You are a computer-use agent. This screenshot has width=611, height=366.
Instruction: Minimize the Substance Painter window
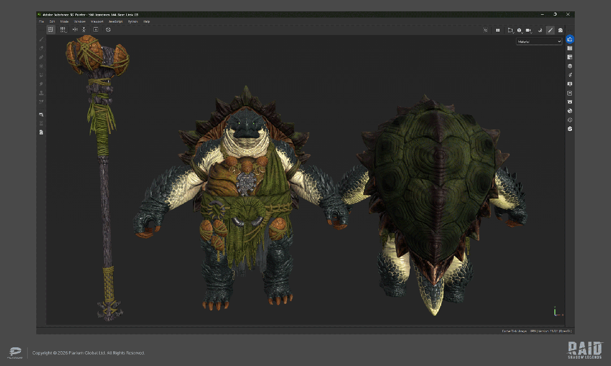542,14
